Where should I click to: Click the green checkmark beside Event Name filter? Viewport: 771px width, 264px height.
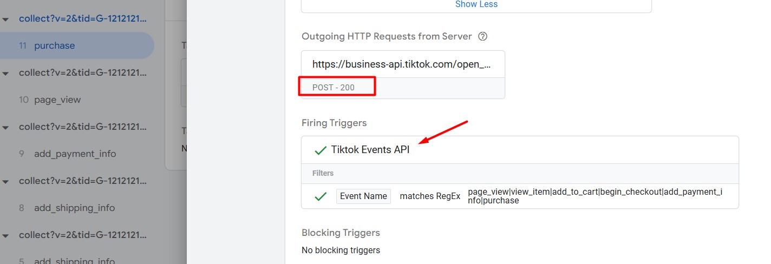(x=321, y=196)
